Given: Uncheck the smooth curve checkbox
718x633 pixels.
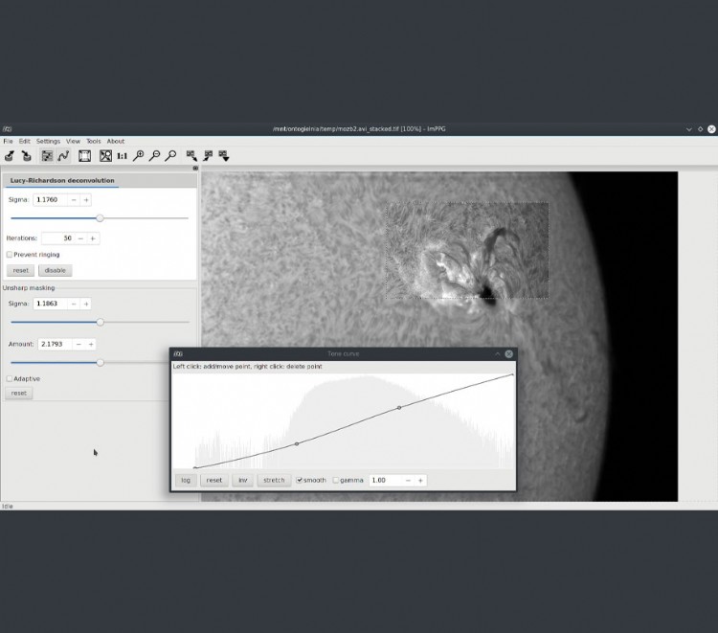Looking at the screenshot, I should [x=299, y=480].
